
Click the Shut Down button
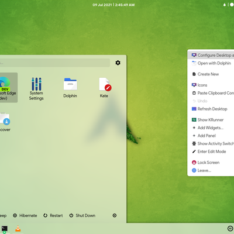[82, 215]
